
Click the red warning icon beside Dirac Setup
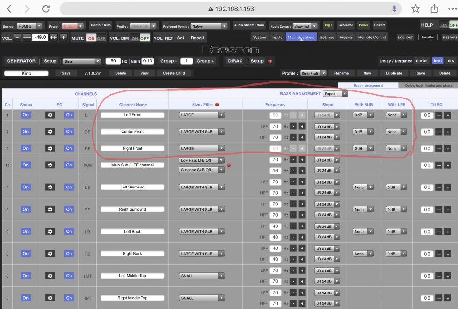click(x=270, y=61)
